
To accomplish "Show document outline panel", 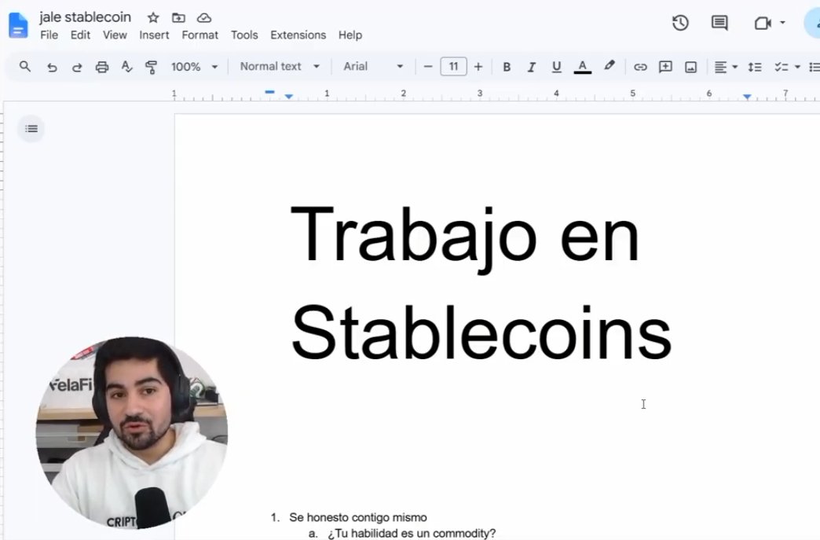I will 31,129.
